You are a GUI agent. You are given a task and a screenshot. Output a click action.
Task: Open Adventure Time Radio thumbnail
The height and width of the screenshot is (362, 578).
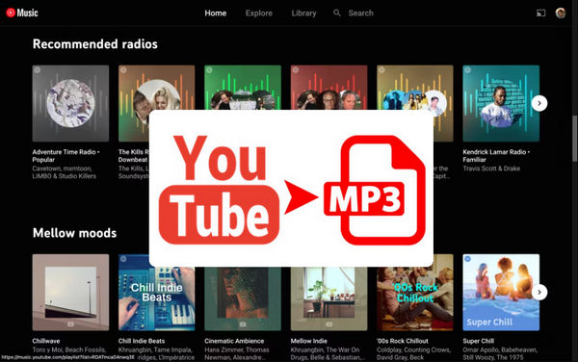pos(70,103)
